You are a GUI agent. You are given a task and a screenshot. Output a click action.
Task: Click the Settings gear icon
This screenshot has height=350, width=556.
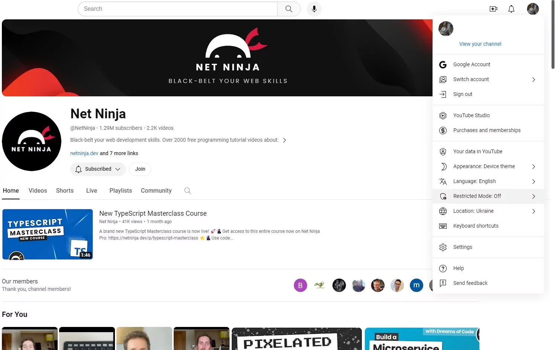pos(443,247)
